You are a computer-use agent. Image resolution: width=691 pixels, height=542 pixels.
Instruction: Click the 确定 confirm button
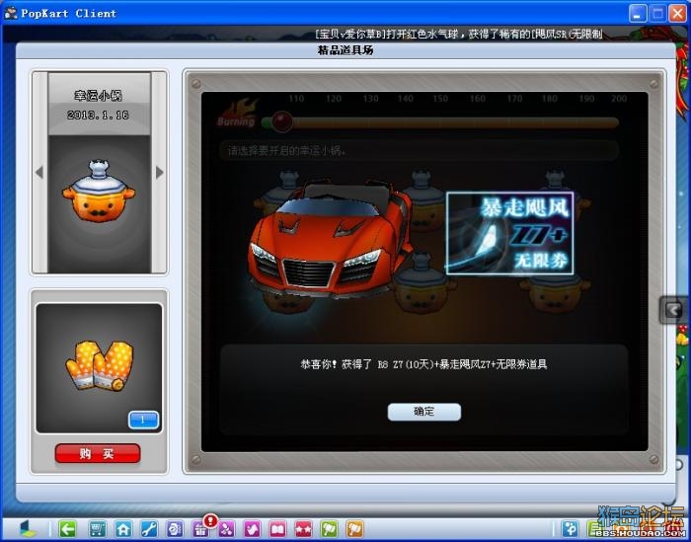pos(423,412)
